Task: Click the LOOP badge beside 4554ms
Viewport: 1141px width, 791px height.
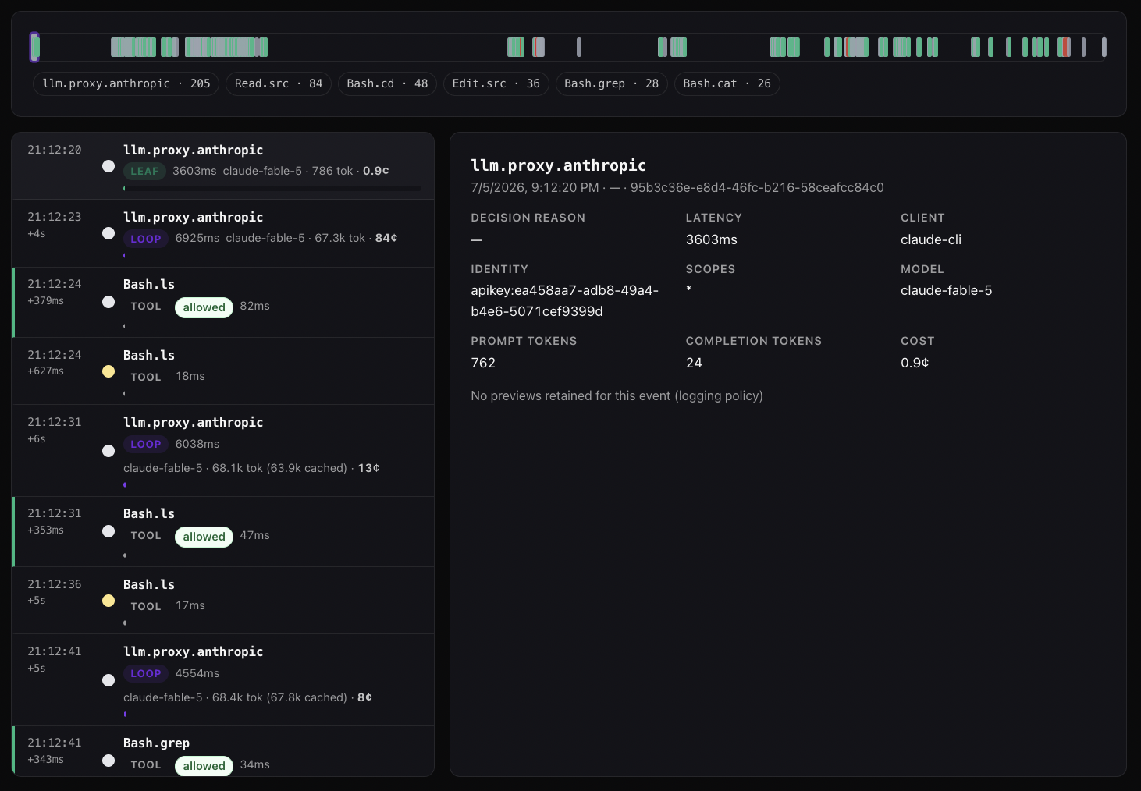Action: (146, 673)
